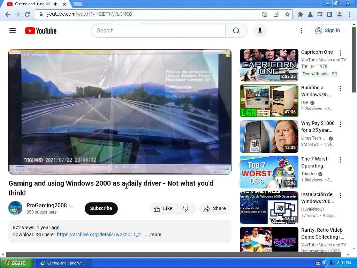This screenshot has height=268, width=357.
Task: Click the search magnifier button
Action: 236,31
